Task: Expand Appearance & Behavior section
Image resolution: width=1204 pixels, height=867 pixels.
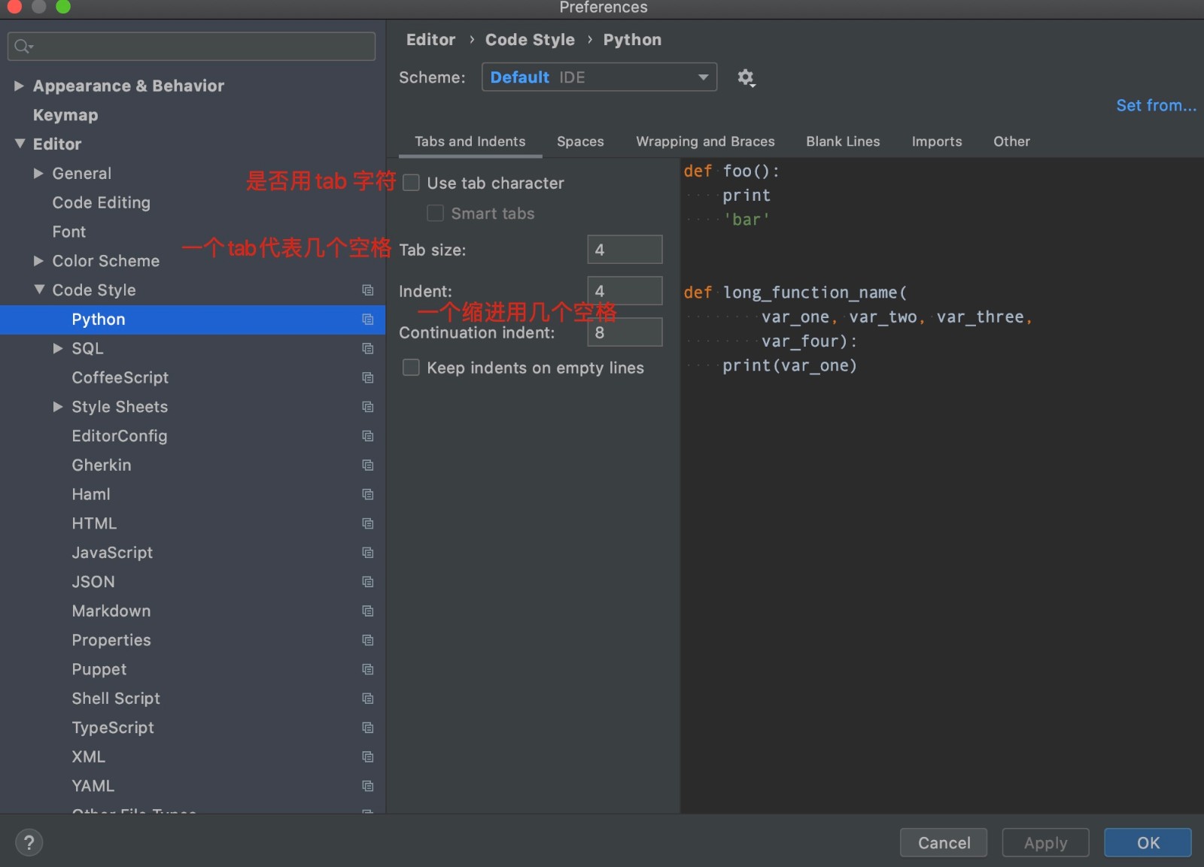Action: [19, 86]
